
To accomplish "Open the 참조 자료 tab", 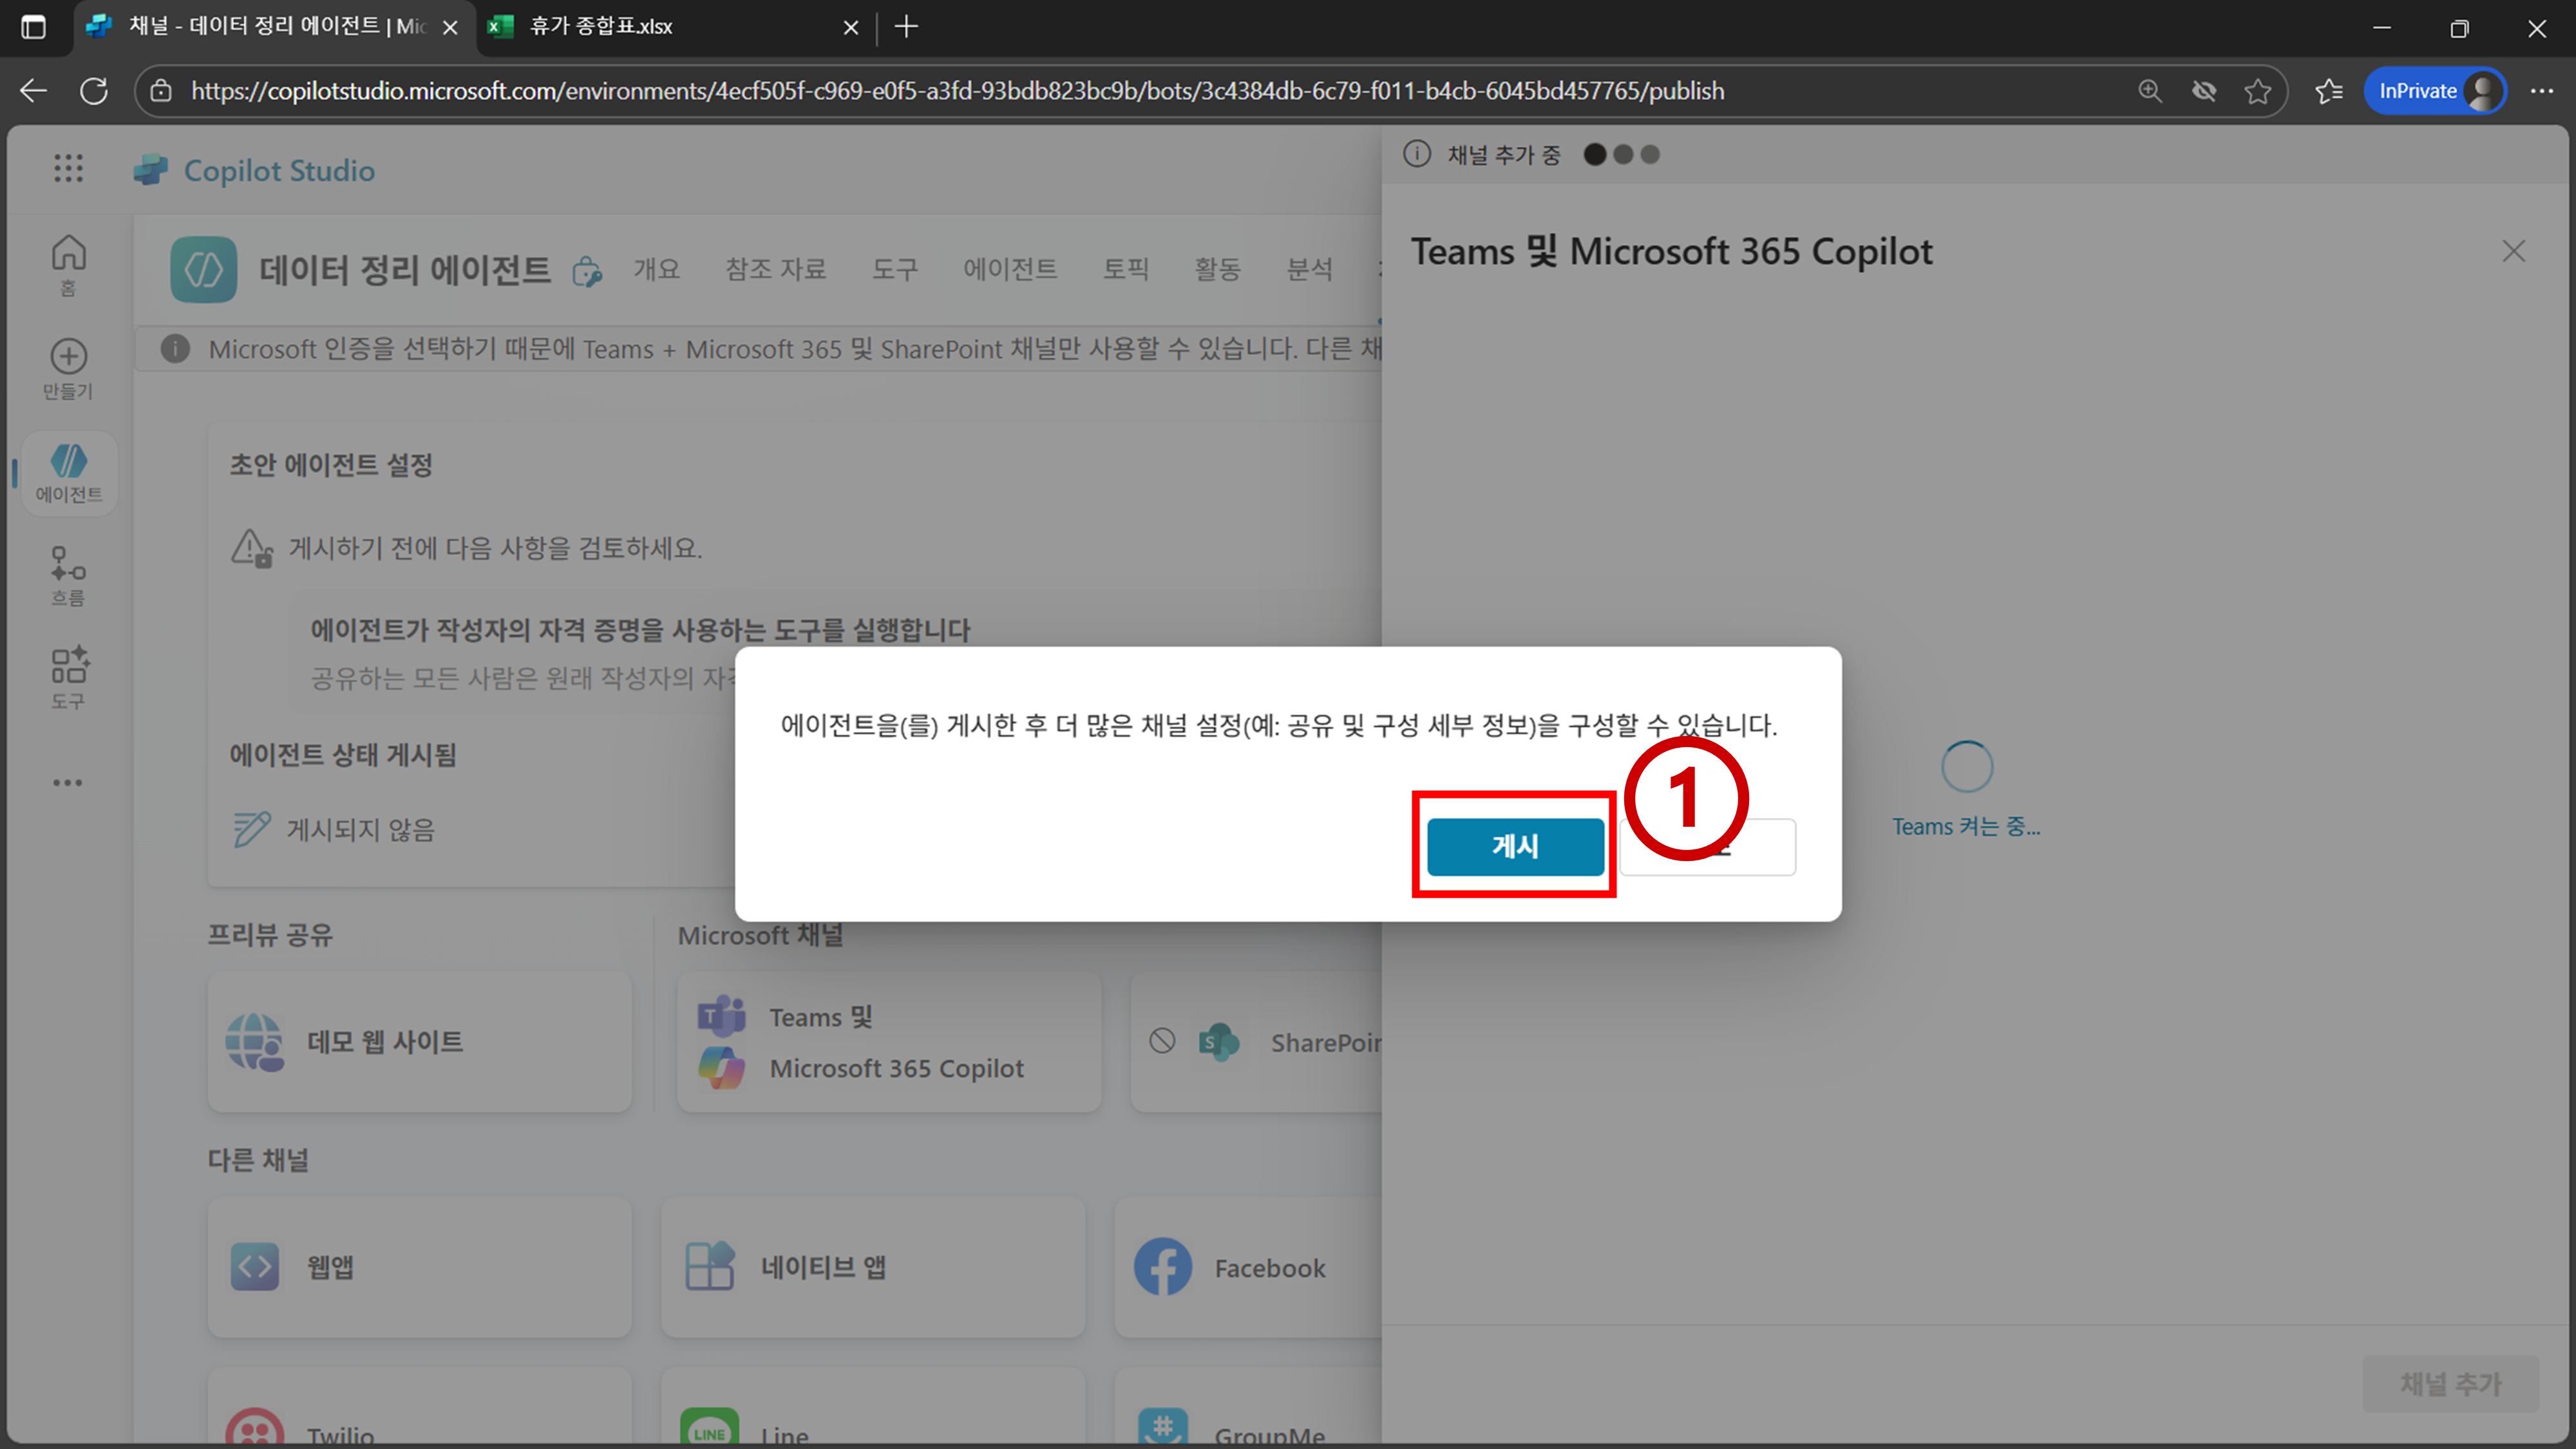I will [775, 269].
